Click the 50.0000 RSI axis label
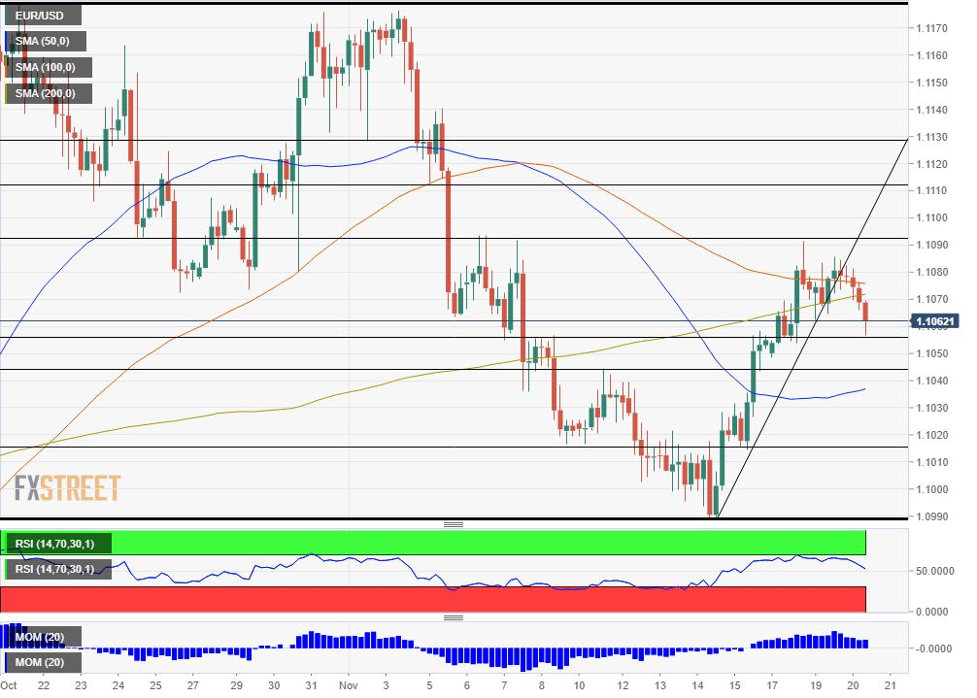This screenshot has width=977, height=698. 935,571
